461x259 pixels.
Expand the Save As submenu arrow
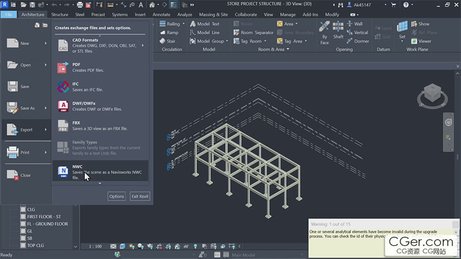(46, 108)
